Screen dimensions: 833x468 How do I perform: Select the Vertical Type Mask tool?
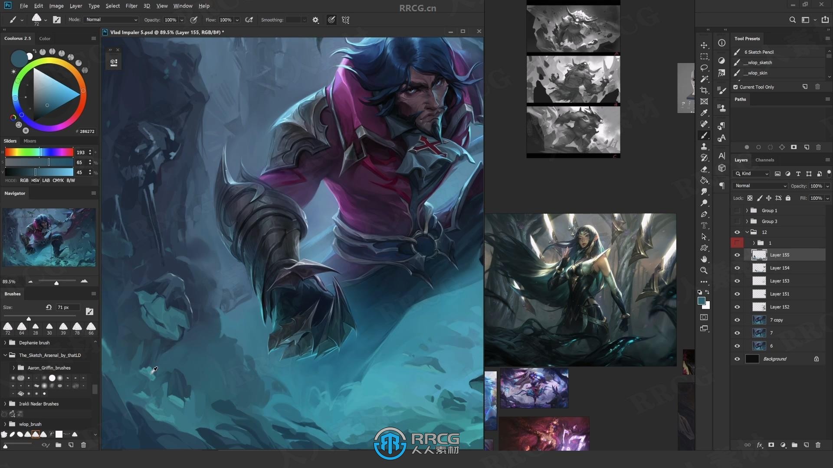click(704, 226)
